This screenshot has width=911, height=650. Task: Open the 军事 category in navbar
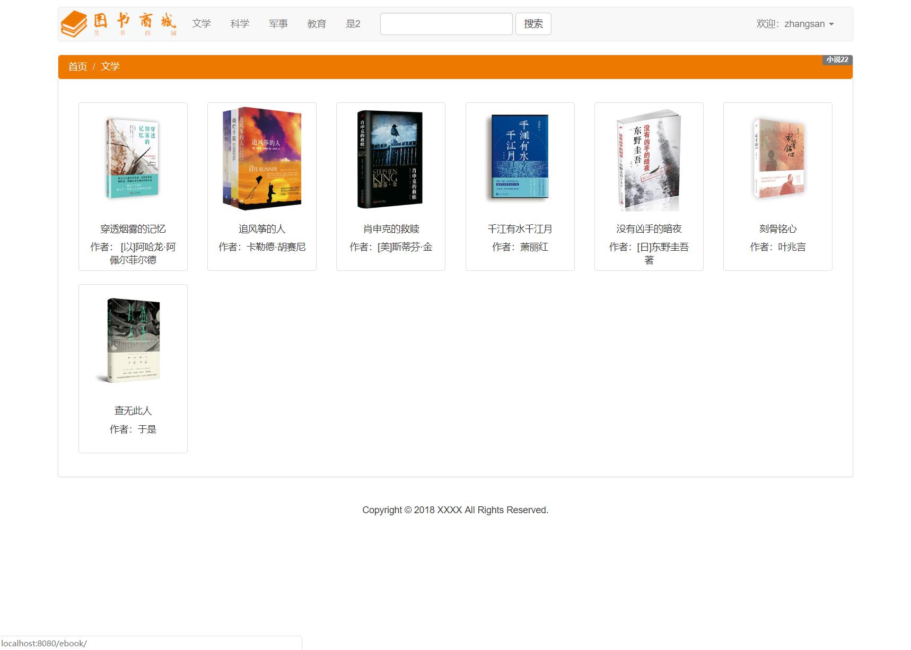[278, 24]
